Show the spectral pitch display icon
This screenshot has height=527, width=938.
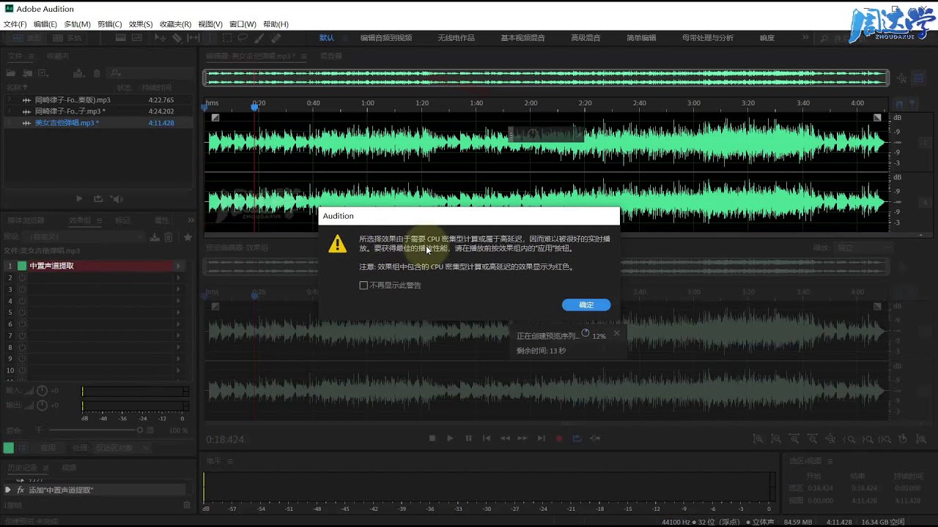[136, 38]
